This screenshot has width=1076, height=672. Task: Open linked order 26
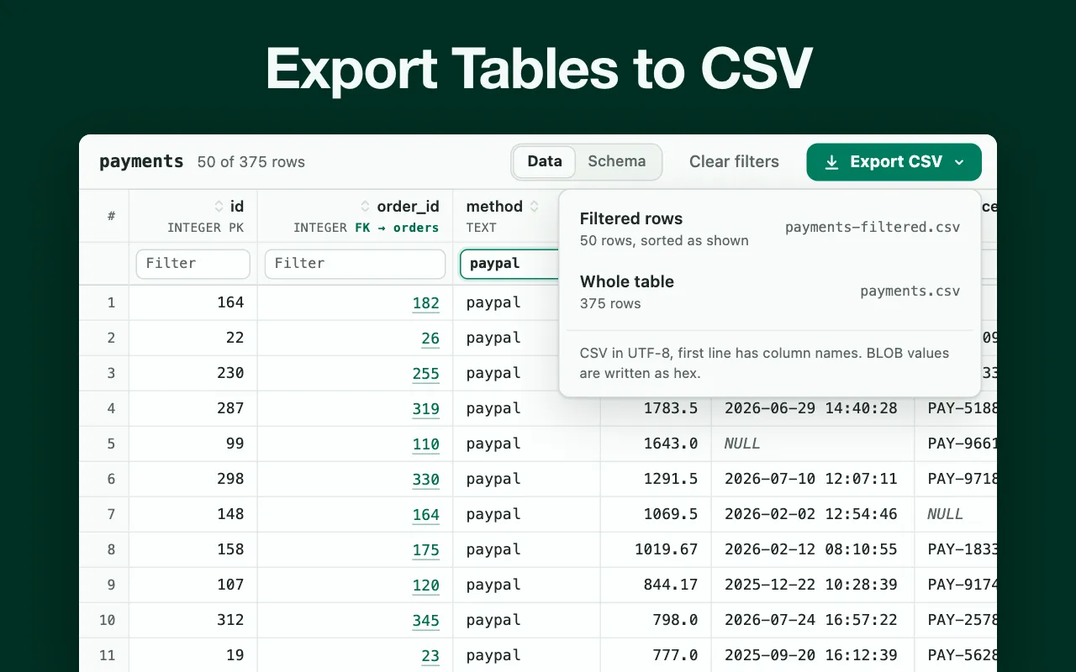pyautogui.click(x=430, y=339)
